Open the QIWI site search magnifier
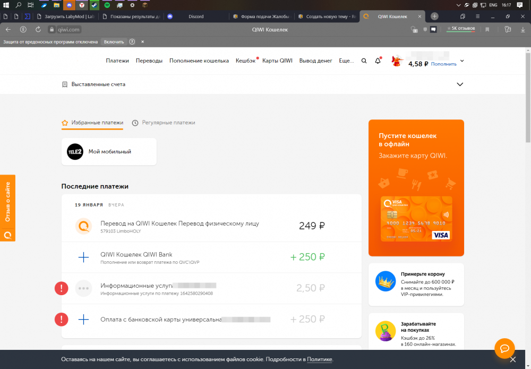Screen dimensions: 531x369 pyautogui.click(x=364, y=61)
